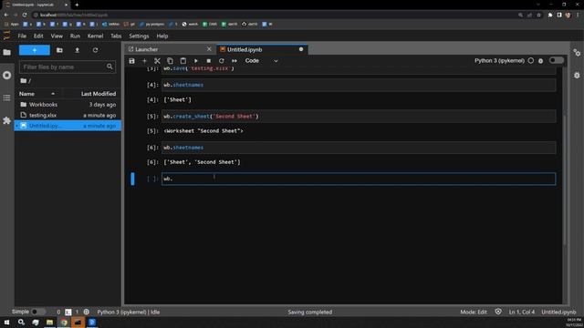
Task: Bookmark this page star icon
Action: pyautogui.click(x=539, y=15)
